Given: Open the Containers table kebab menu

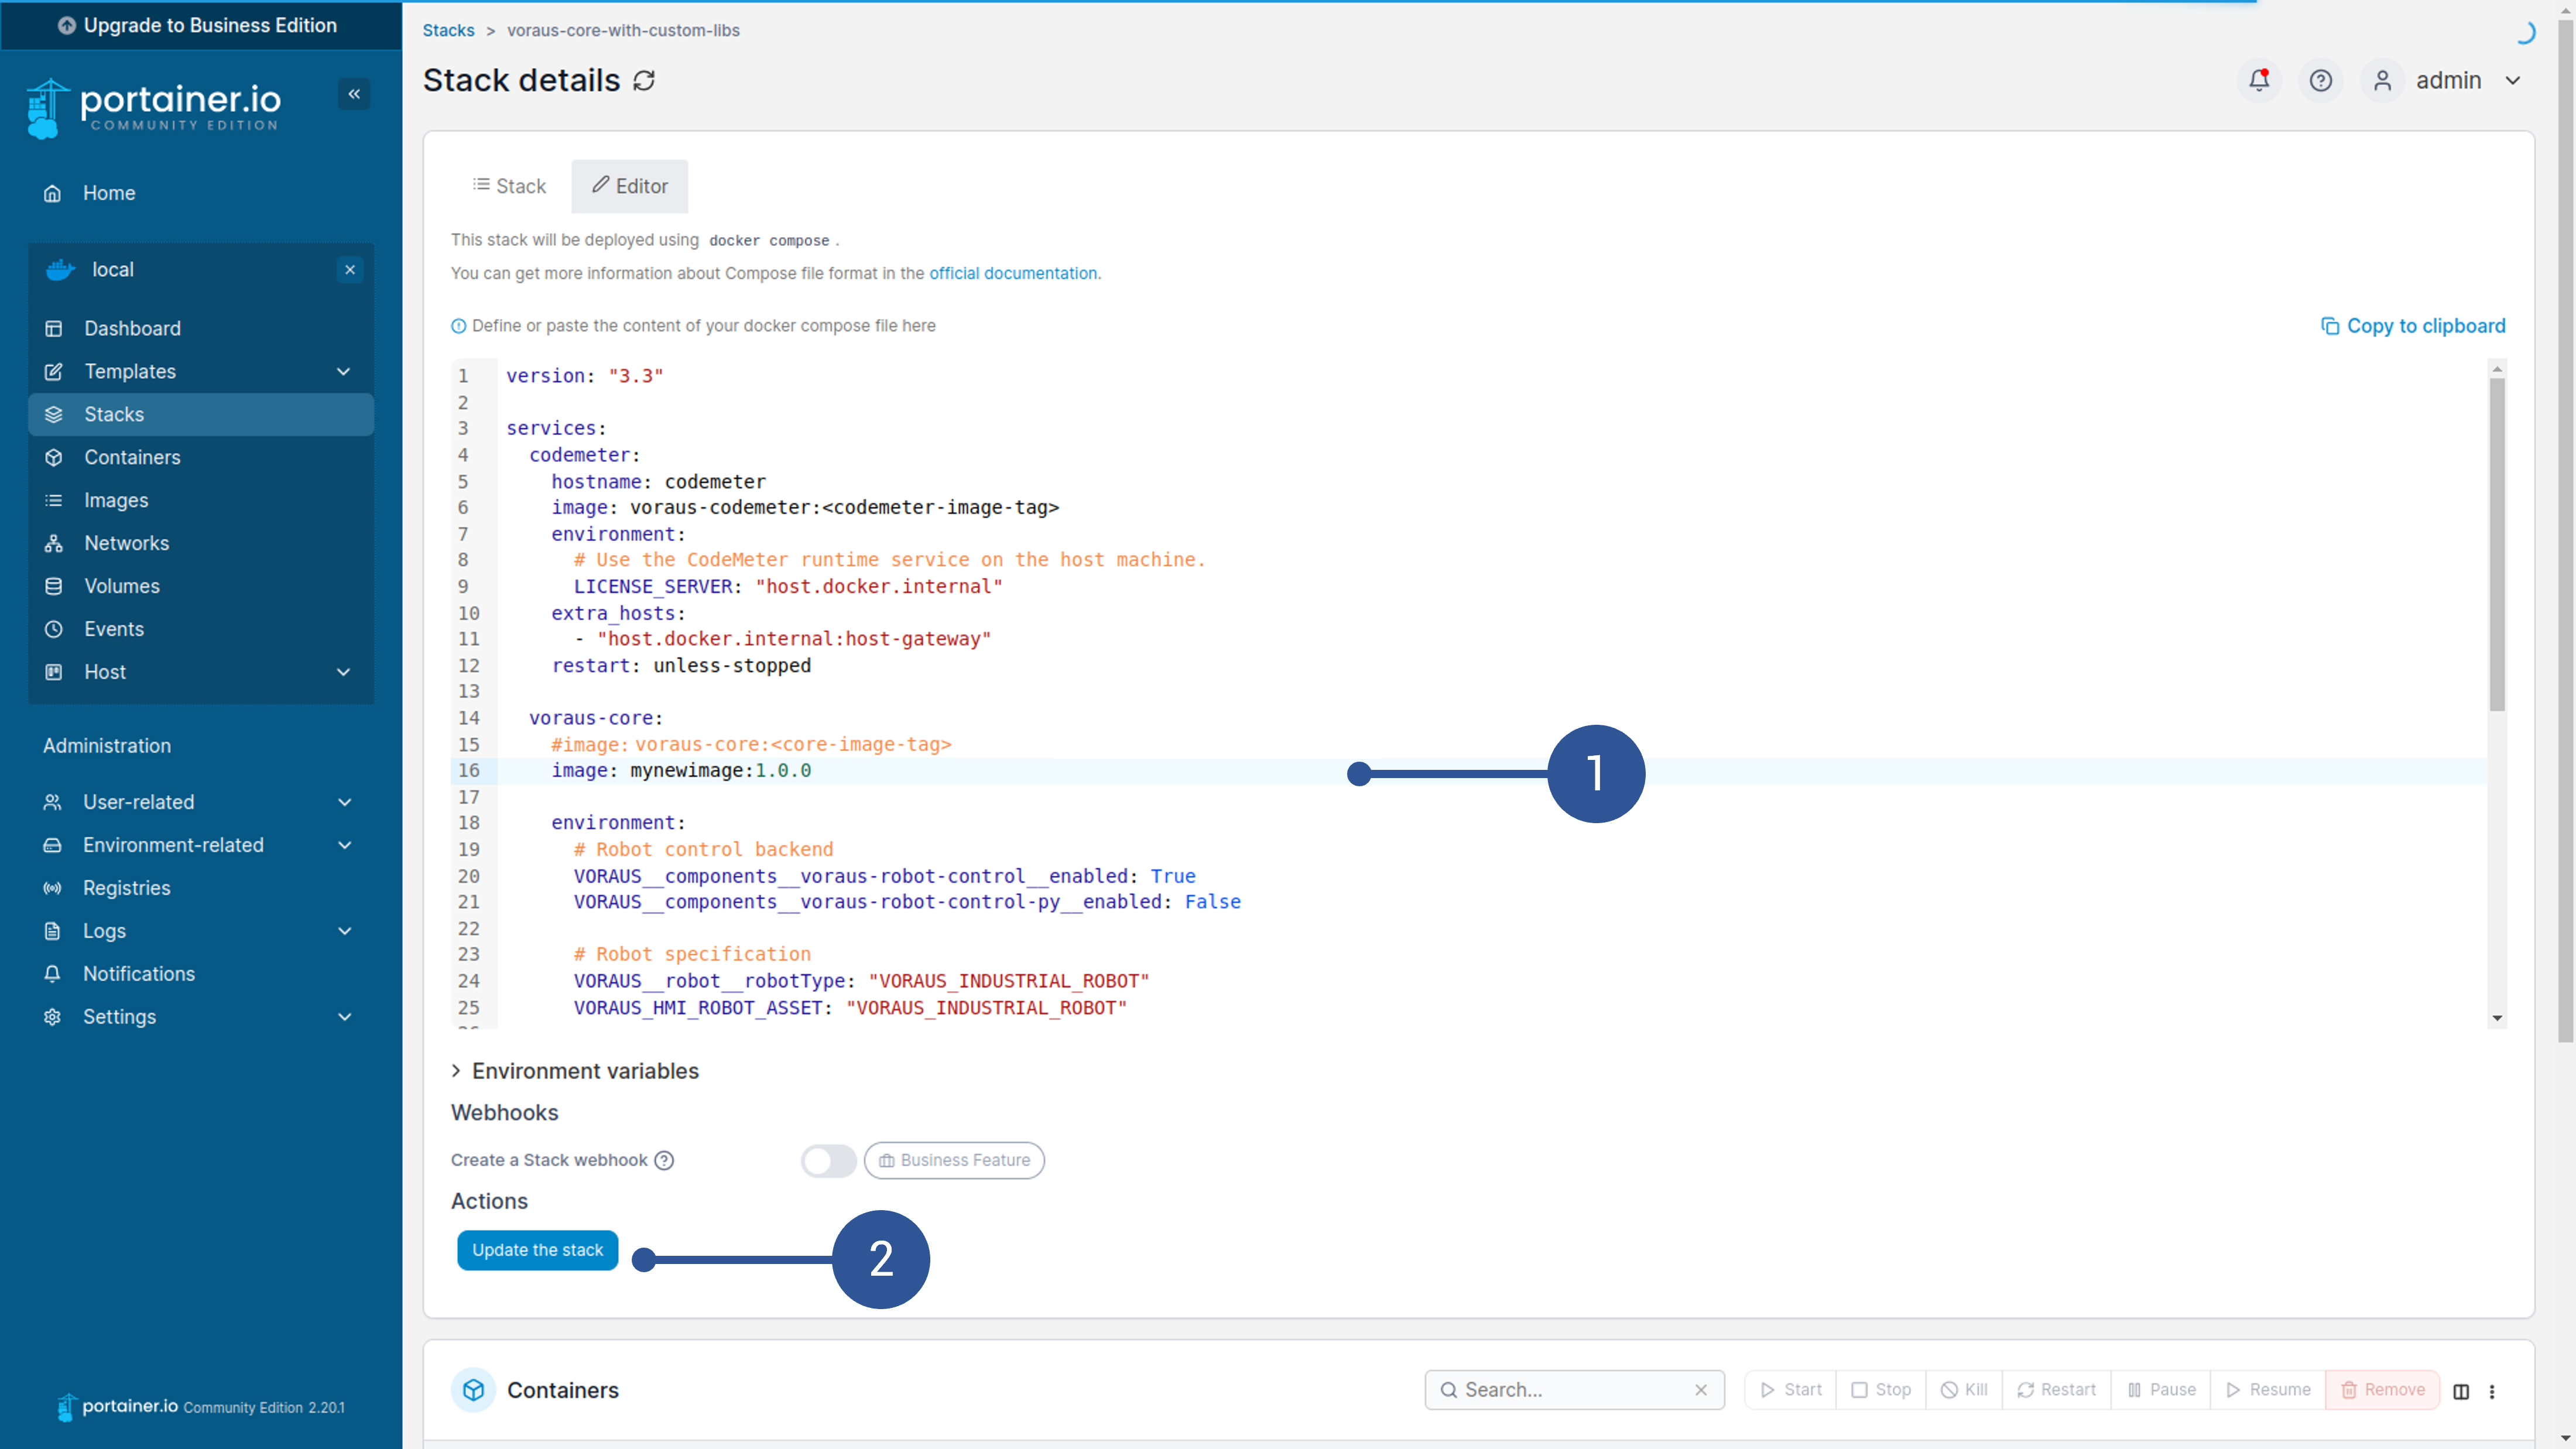Looking at the screenshot, I should (2492, 1391).
